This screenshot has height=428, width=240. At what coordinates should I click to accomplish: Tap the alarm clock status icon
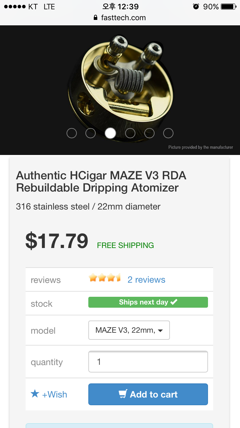coord(196,6)
